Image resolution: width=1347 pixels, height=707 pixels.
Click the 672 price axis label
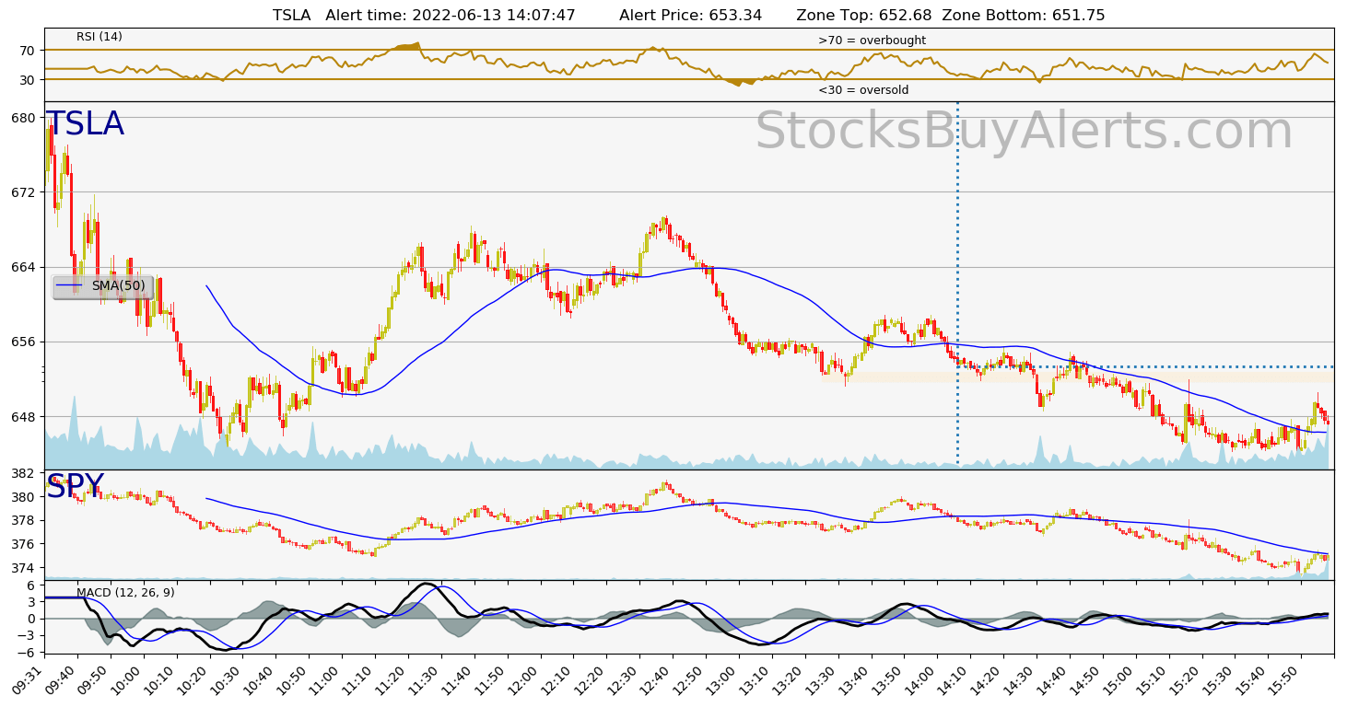click(x=23, y=192)
